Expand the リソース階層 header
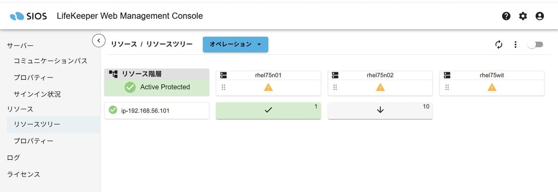The image size is (558, 192). click(157, 74)
